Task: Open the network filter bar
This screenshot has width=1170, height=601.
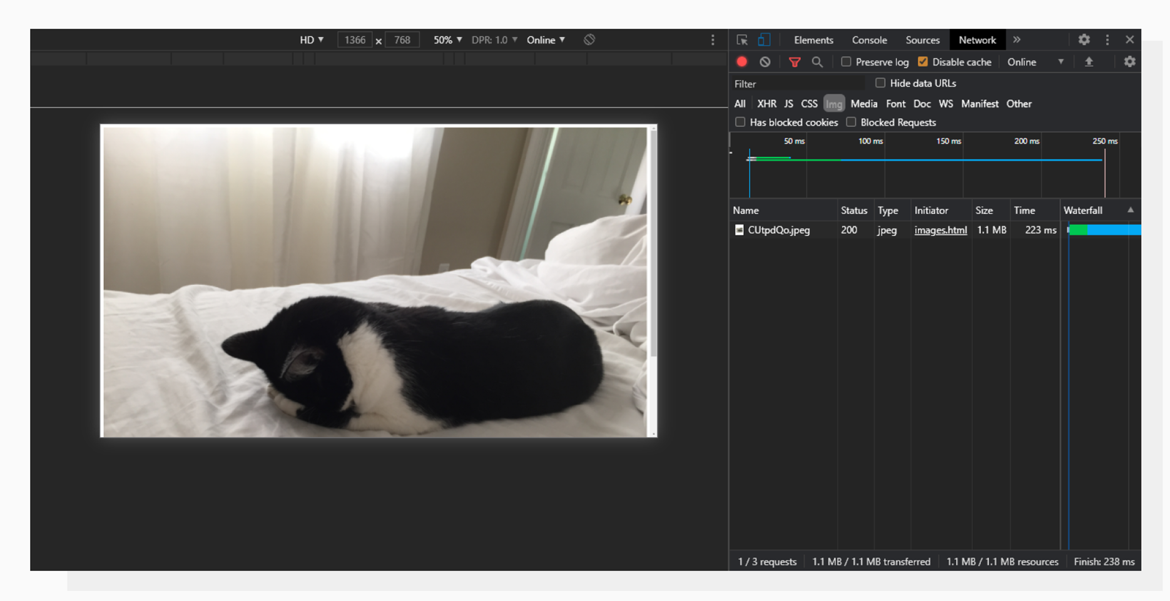Action: (795, 62)
